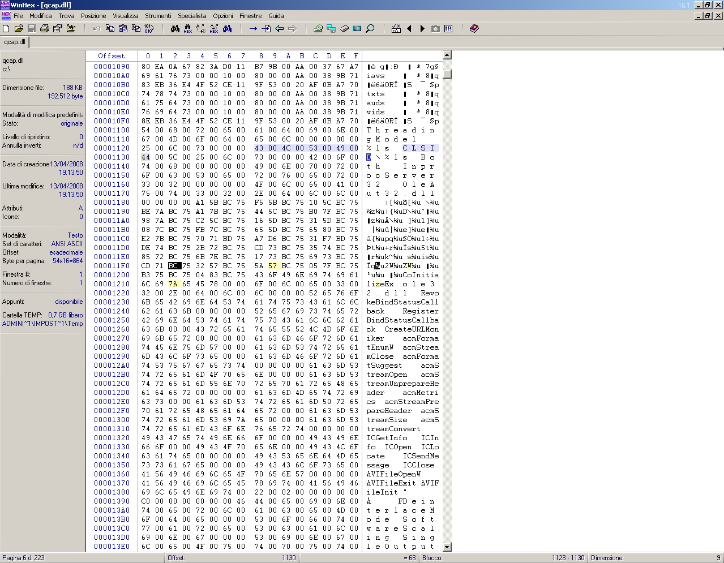Click the 'CoInitia' text in the ASCII column
Image resolution: width=724 pixels, height=563 pixels.
(x=421, y=275)
